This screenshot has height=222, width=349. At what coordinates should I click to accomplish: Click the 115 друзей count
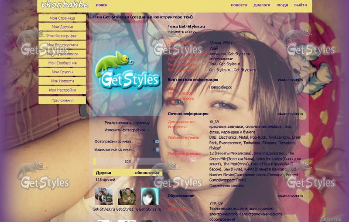[105, 180]
